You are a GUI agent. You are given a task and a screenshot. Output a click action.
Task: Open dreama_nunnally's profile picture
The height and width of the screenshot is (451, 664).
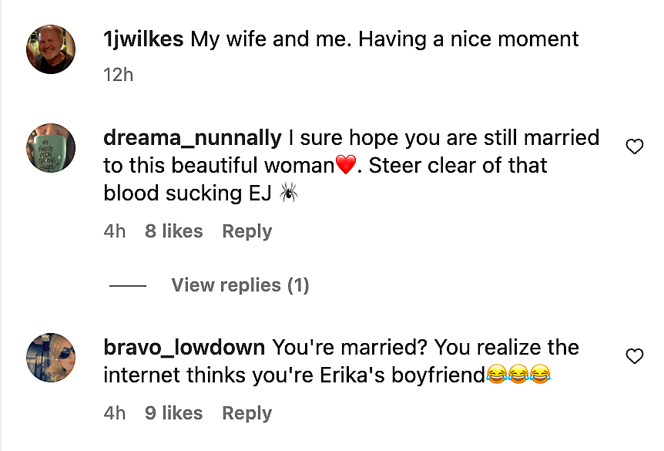tap(50, 146)
